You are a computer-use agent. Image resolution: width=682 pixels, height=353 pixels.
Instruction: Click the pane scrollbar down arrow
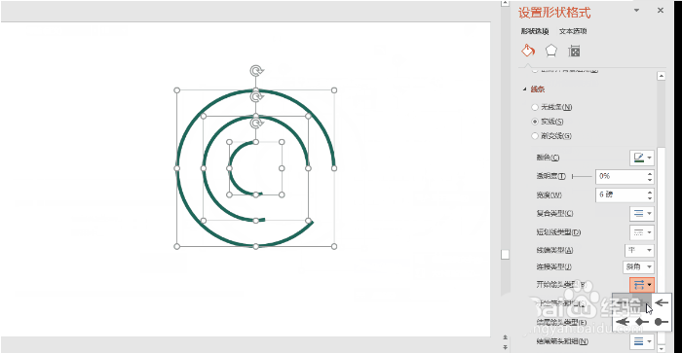pyautogui.click(x=662, y=349)
